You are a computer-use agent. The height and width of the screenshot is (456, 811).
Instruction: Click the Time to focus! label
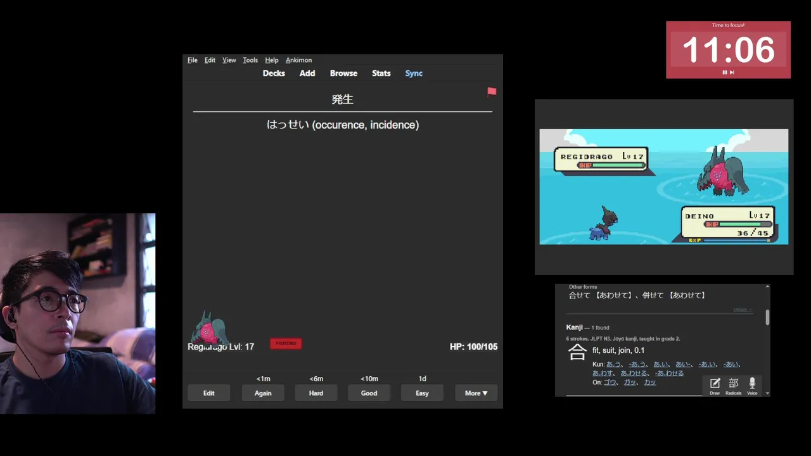click(728, 25)
